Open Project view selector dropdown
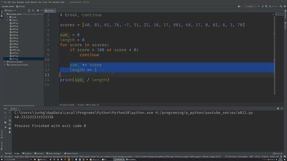 [10, 11]
